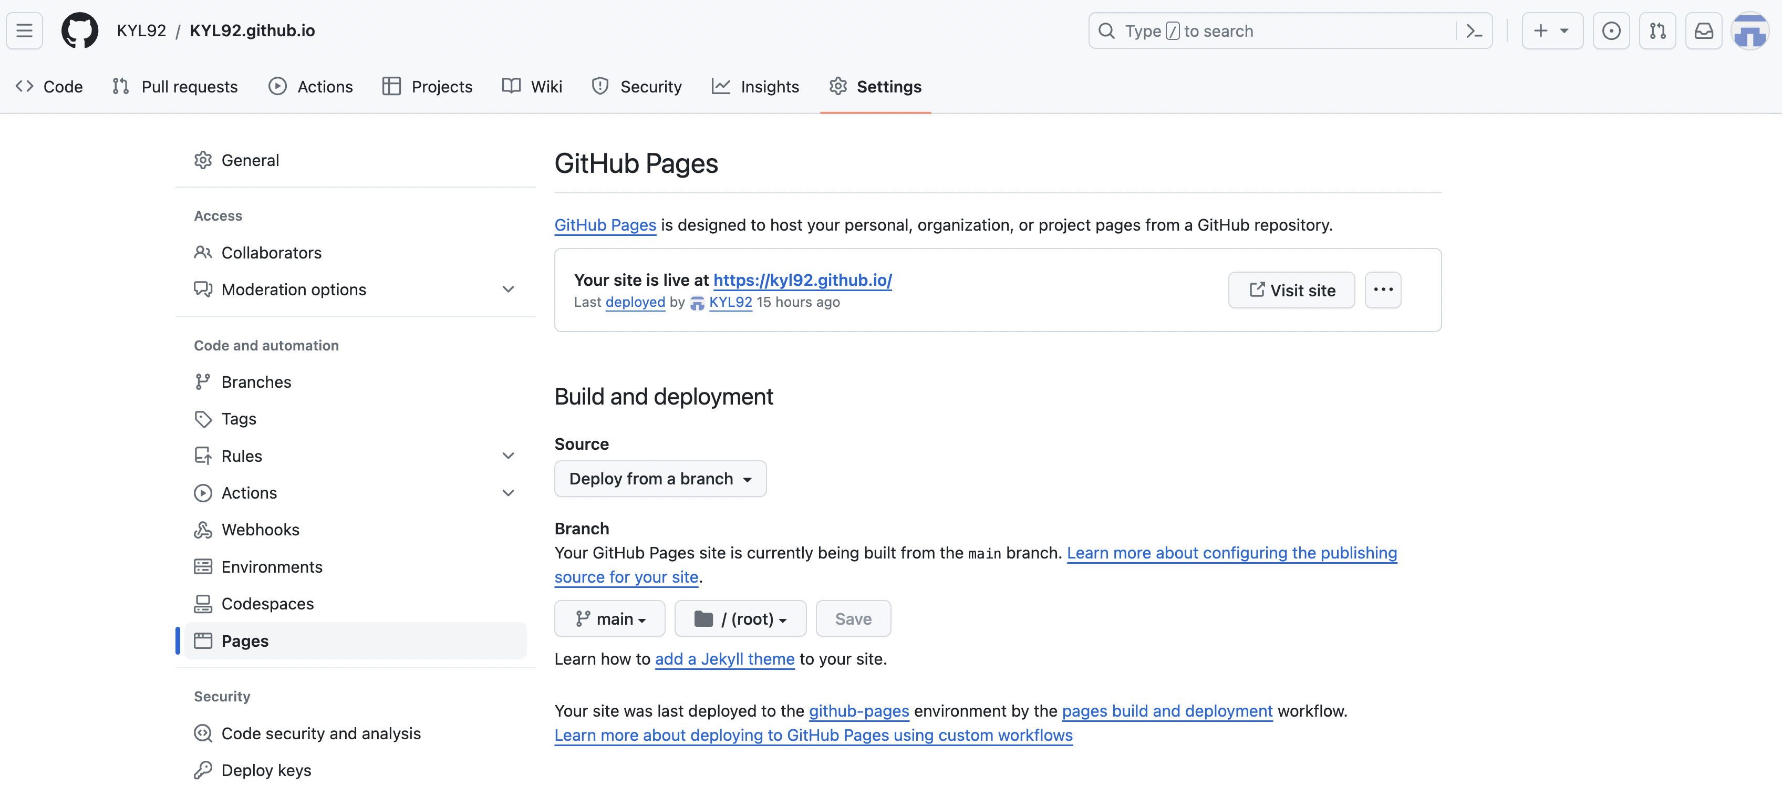Screen dimensions: 1782x786
Task: Expand the Rules sidebar section
Action: (356, 456)
